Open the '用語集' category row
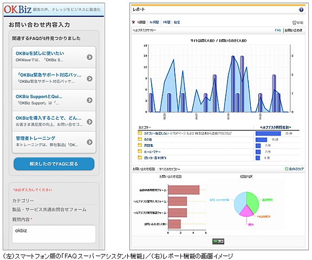Viewport: 312px width, 260px height. 148,146
